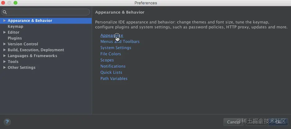
Task: Expand the Tools section arrow
Action: click(4, 61)
